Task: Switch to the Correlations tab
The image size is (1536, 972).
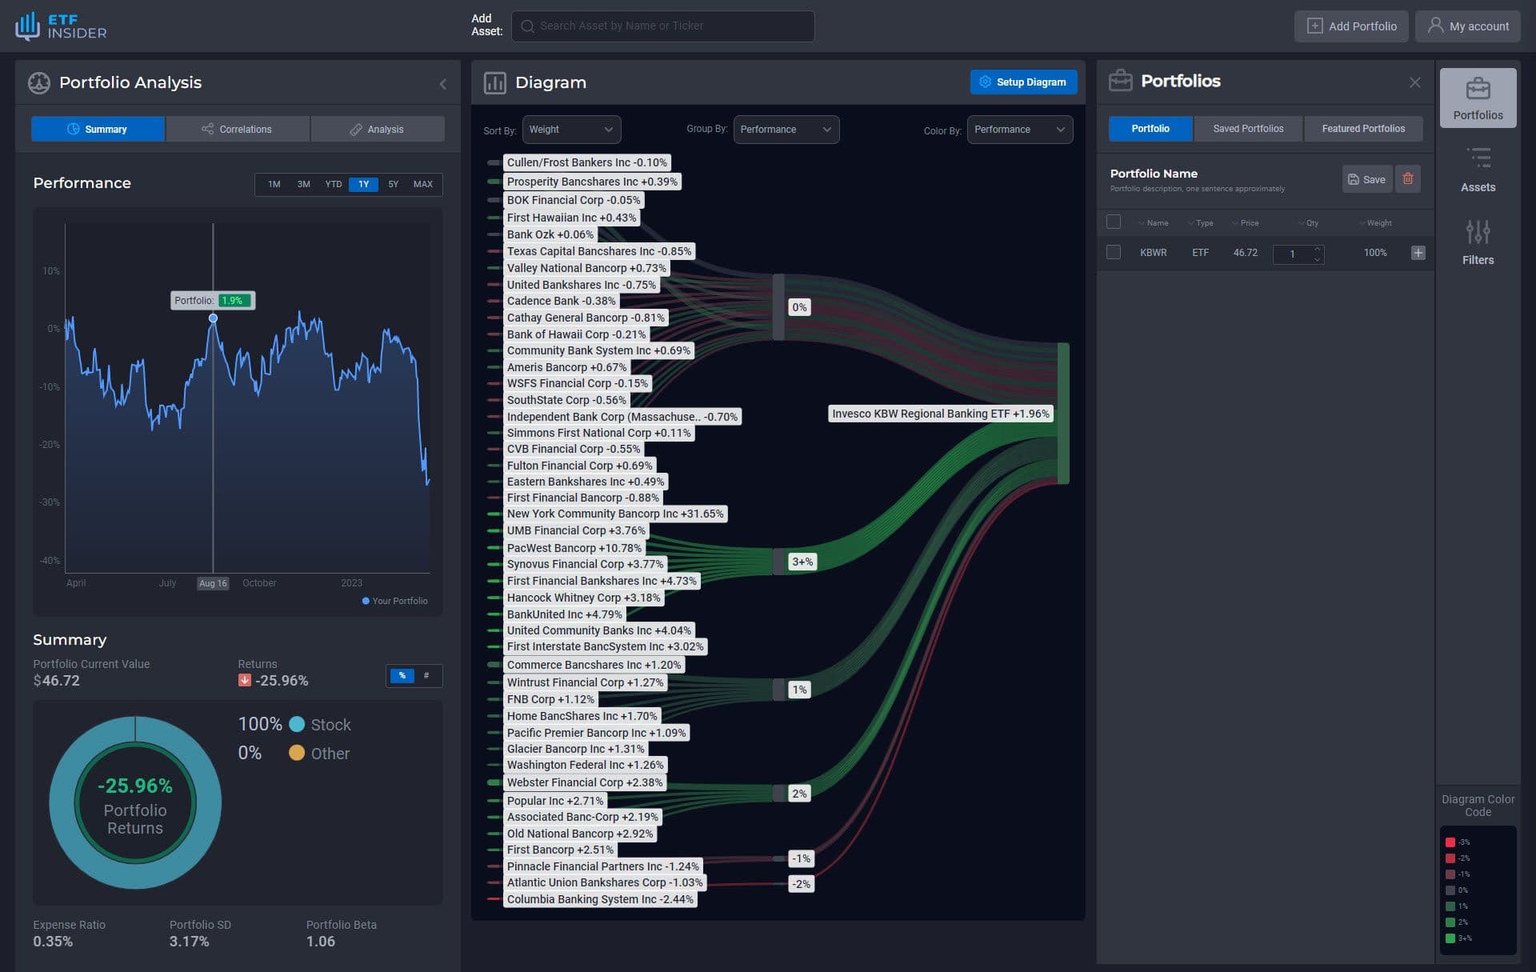Action: pos(238,129)
